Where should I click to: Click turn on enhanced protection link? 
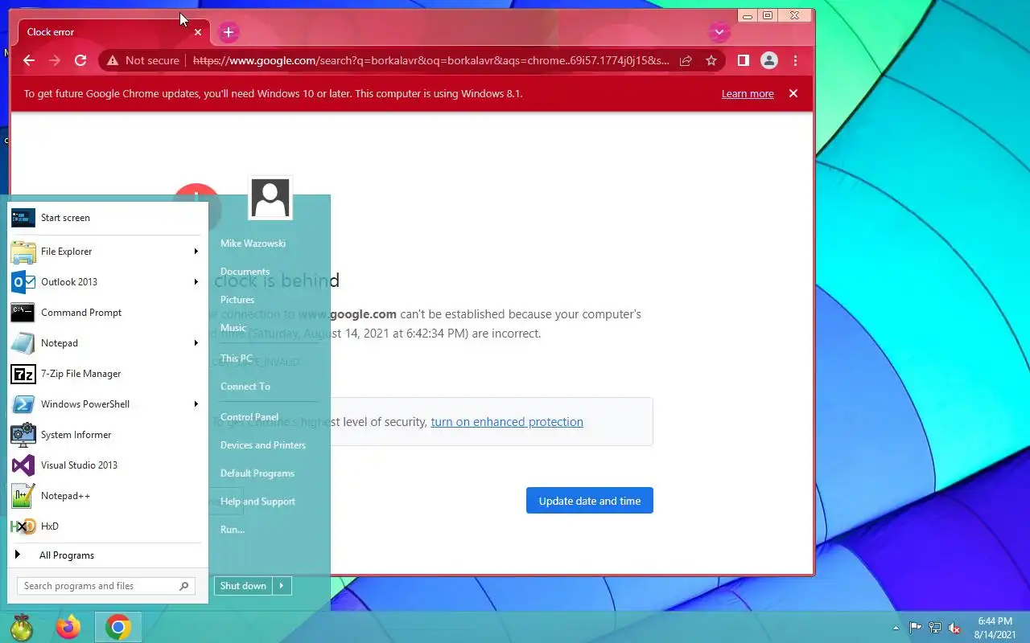point(507,422)
